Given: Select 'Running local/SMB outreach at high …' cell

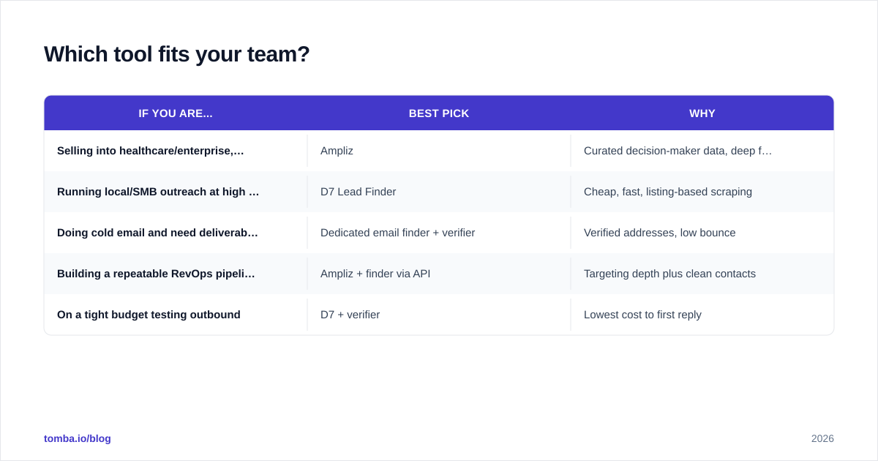Looking at the screenshot, I should point(176,192).
